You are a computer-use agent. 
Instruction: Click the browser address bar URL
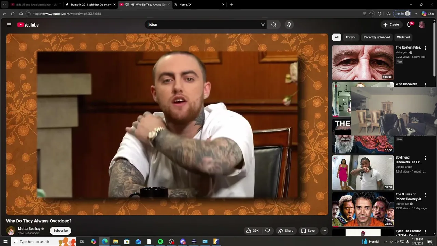click(x=67, y=14)
